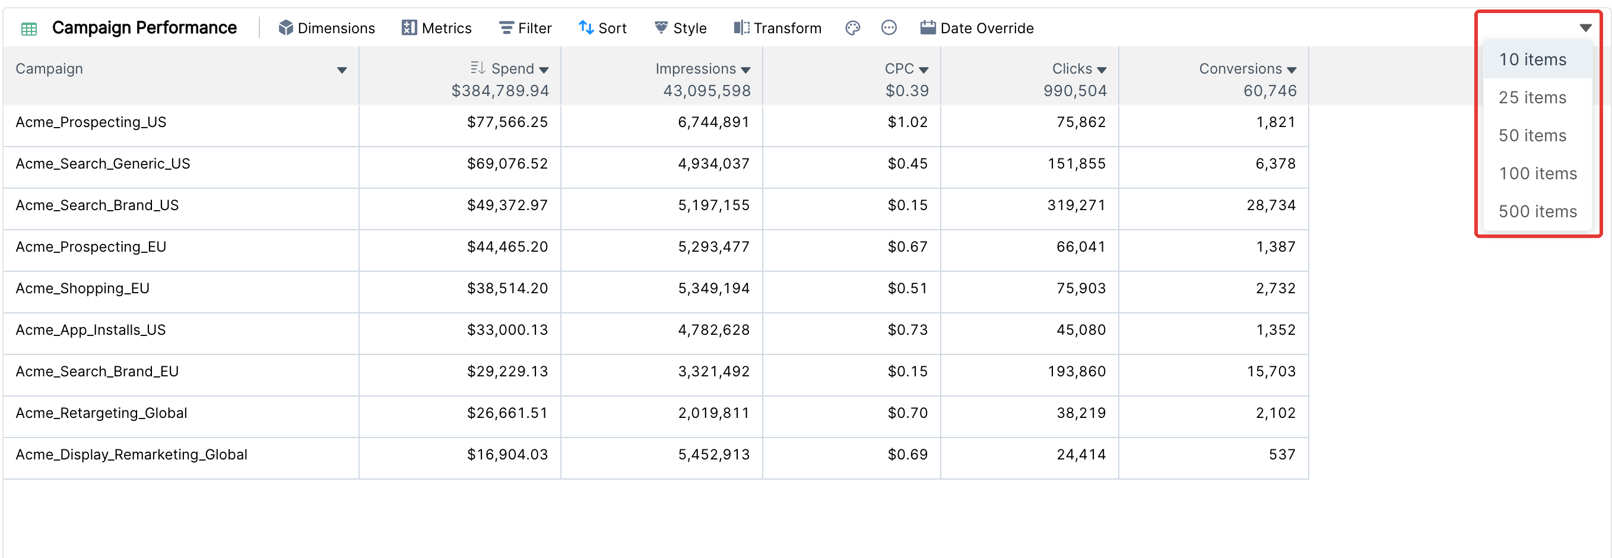Screen dimensions: 1612x558
Task: Open the Impressions column dropdown arrow
Action: coord(745,70)
